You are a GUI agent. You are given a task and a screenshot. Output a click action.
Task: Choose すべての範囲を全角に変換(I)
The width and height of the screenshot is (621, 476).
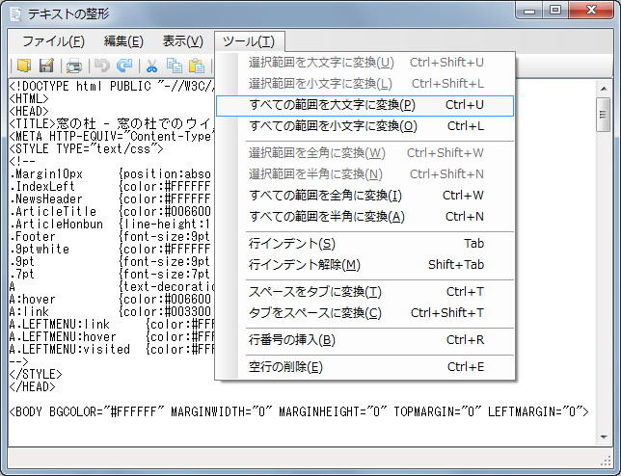[x=364, y=196]
